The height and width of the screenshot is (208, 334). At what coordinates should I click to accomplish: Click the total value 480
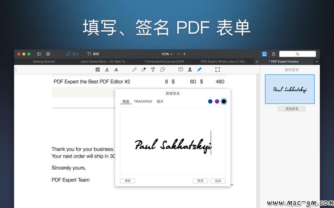coord(220,82)
